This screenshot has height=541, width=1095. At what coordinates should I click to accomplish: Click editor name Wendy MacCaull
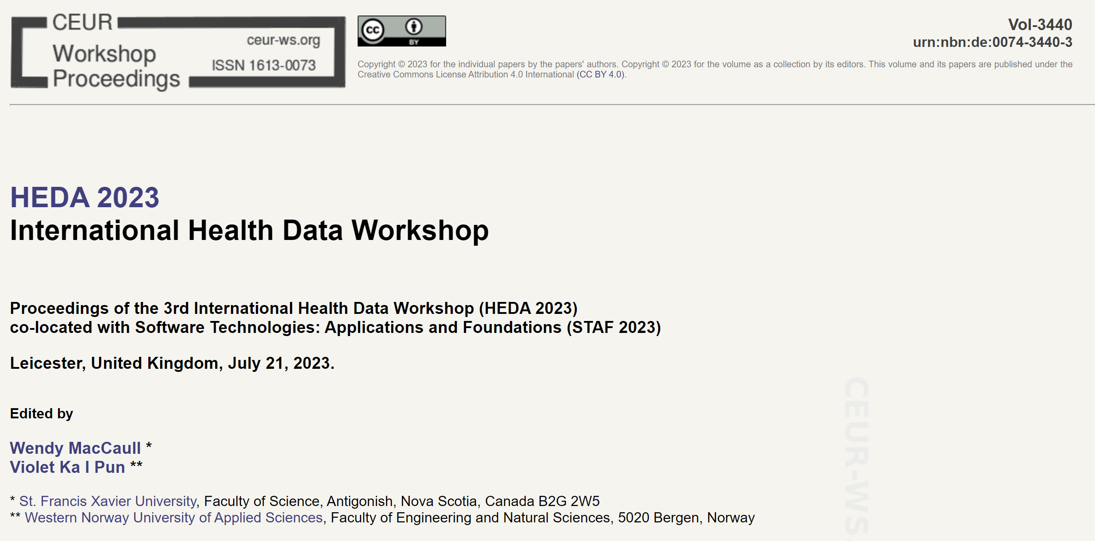point(75,448)
